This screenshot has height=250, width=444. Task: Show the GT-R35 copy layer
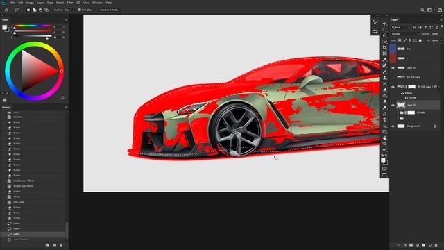(393, 77)
